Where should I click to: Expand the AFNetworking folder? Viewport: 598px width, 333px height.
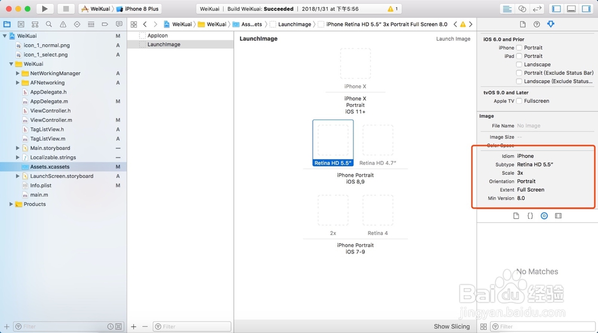point(17,83)
